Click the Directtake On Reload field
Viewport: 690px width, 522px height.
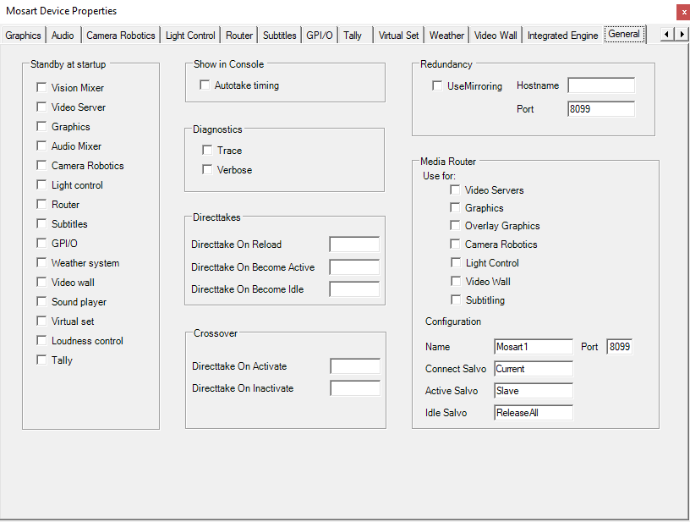coord(353,245)
